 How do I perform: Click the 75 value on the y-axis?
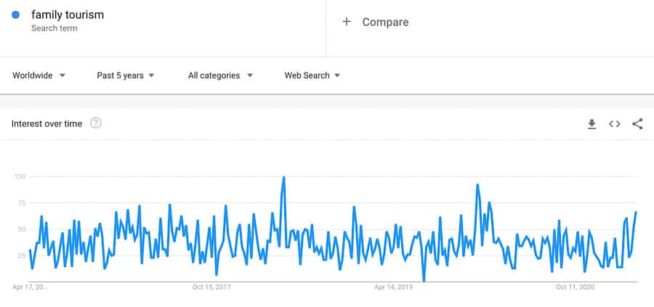coord(20,203)
